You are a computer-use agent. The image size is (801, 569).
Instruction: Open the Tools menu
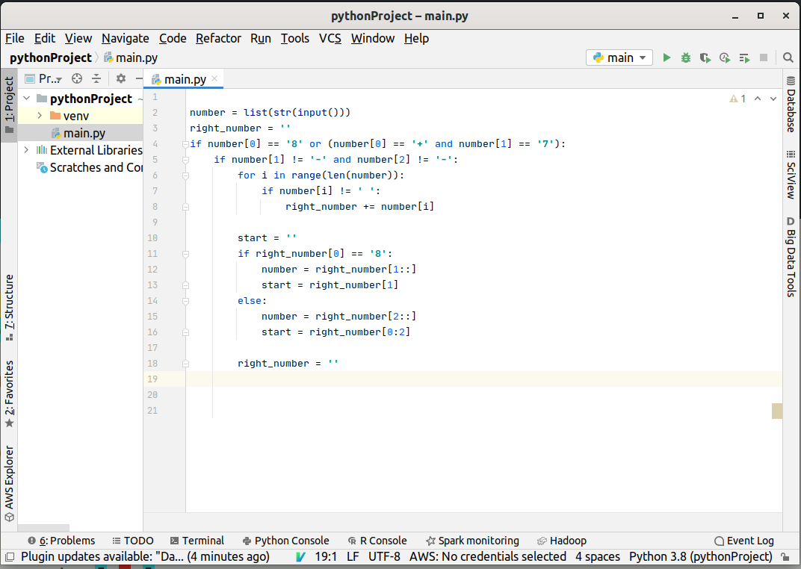pos(294,38)
